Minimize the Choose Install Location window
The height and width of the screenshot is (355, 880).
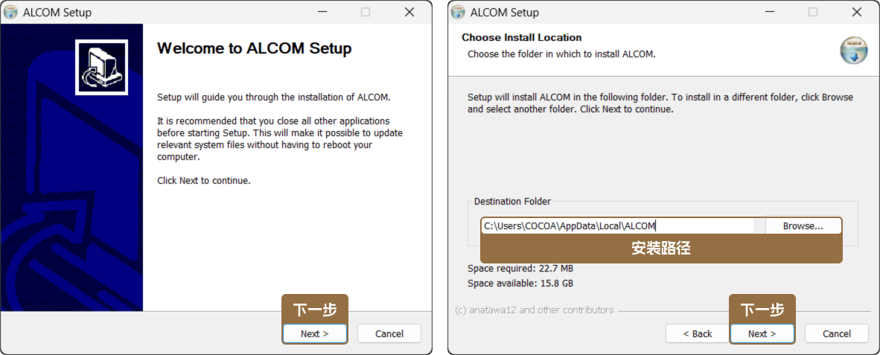point(769,13)
